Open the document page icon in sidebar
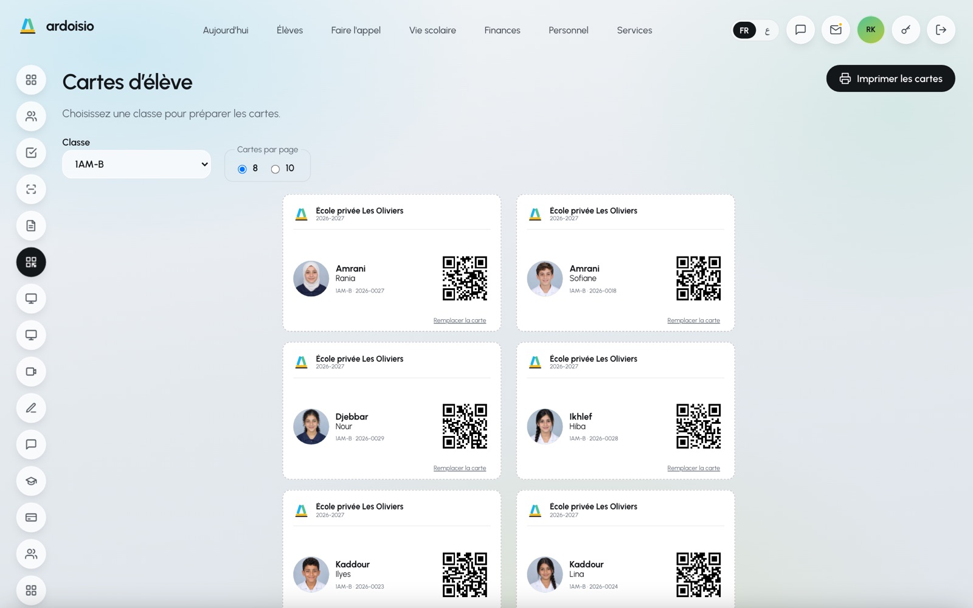 tap(31, 226)
